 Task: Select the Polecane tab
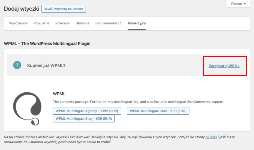tap(62, 23)
